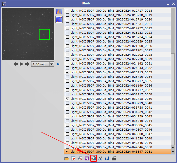The width and height of the screenshot is (177, 163).
Task: Open series statistics bar chart icon
Action: (x=107, y=159)
